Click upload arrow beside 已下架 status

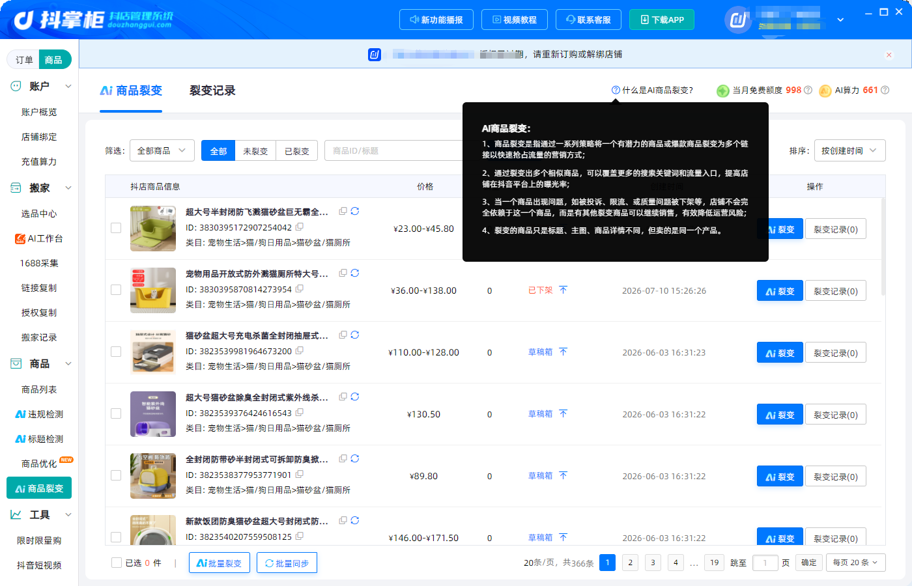[563, 290]
